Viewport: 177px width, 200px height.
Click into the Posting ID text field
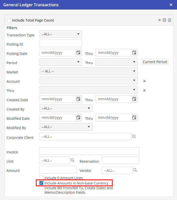pos(61,43)
